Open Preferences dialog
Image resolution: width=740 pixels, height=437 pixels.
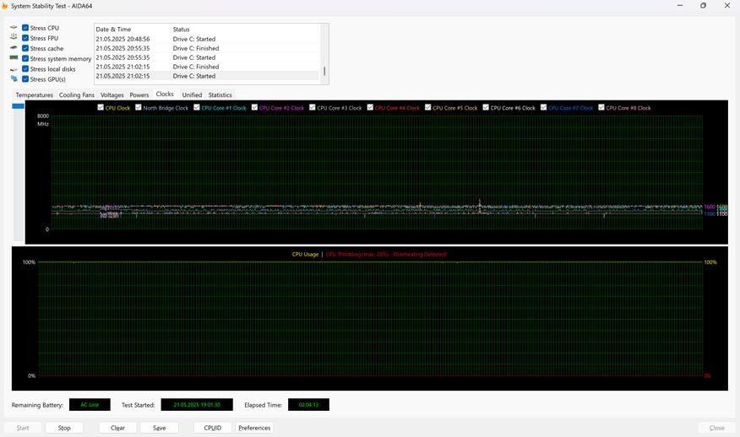click(254, 428)
